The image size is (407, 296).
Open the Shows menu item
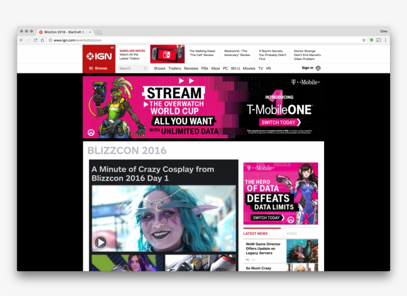[x=159, y=68]
